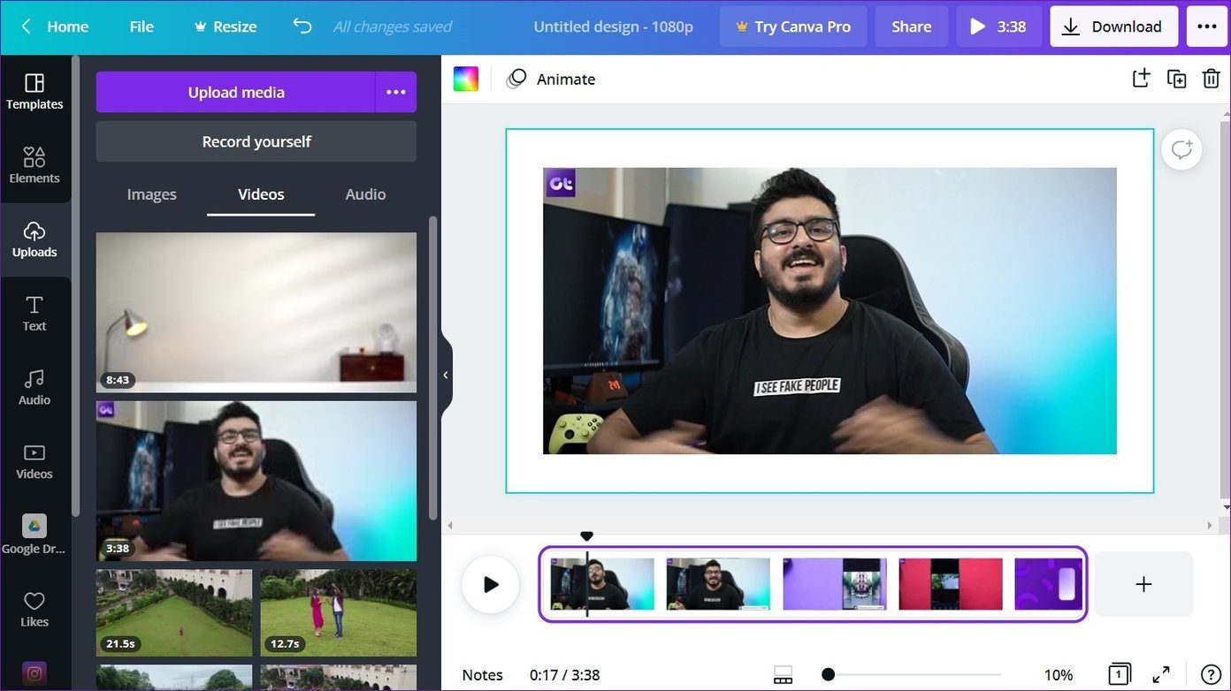Select the Uploads sidebar panel

[34, 239]
